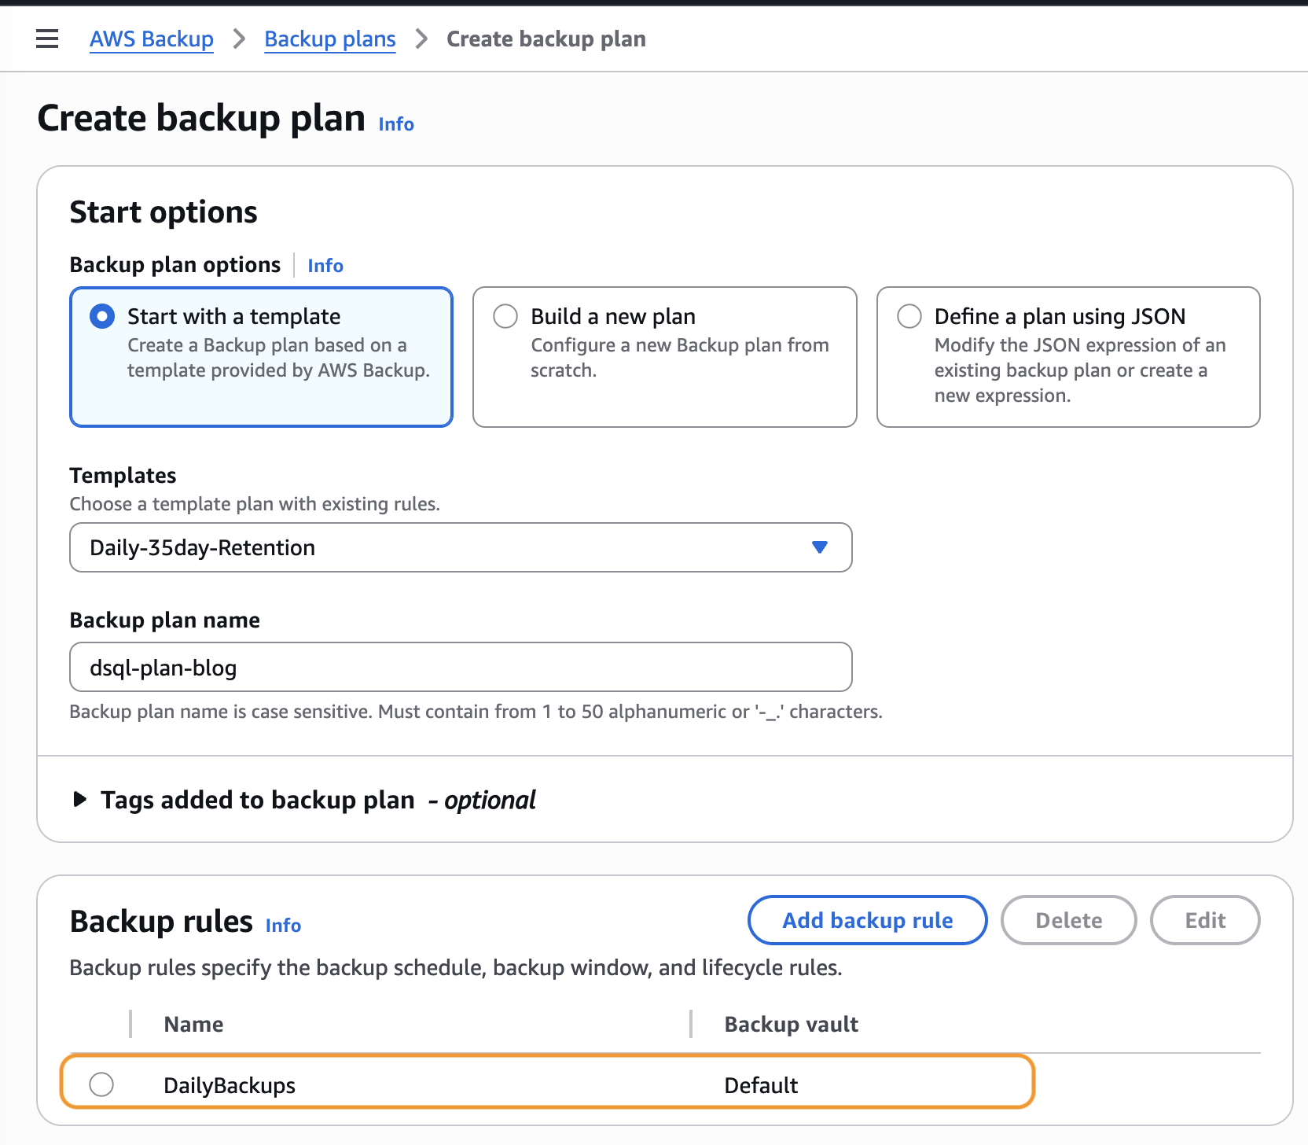Navigate to AWS Backup breadcrumb

tap(151, 39)
